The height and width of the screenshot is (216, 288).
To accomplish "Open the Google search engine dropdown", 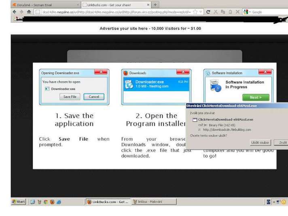I will tap(250, 12).
